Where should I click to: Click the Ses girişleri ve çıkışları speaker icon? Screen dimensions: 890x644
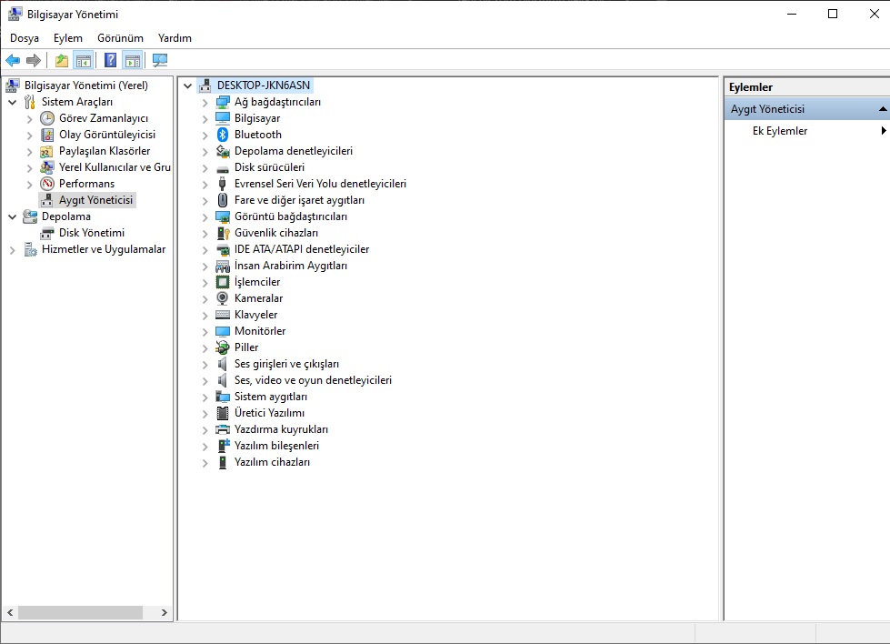(x=223, y=364)
